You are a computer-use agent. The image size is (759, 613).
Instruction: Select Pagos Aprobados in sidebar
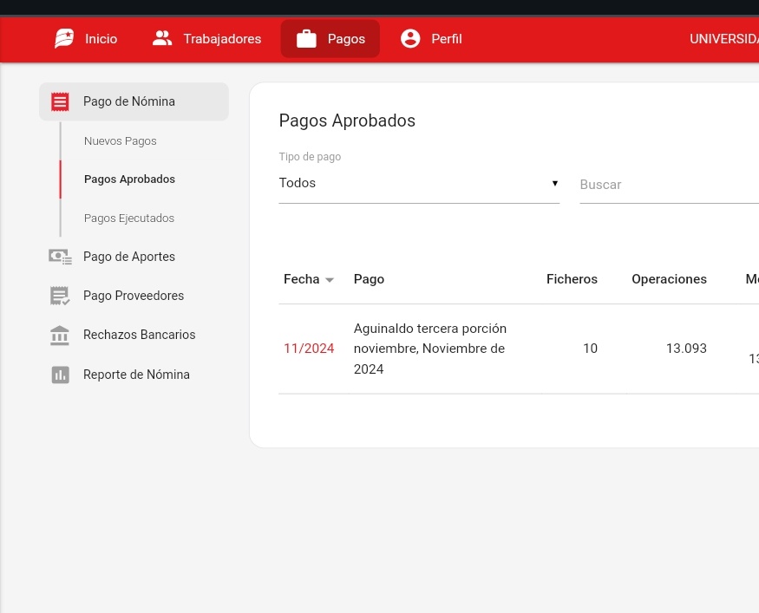point(129,179)
